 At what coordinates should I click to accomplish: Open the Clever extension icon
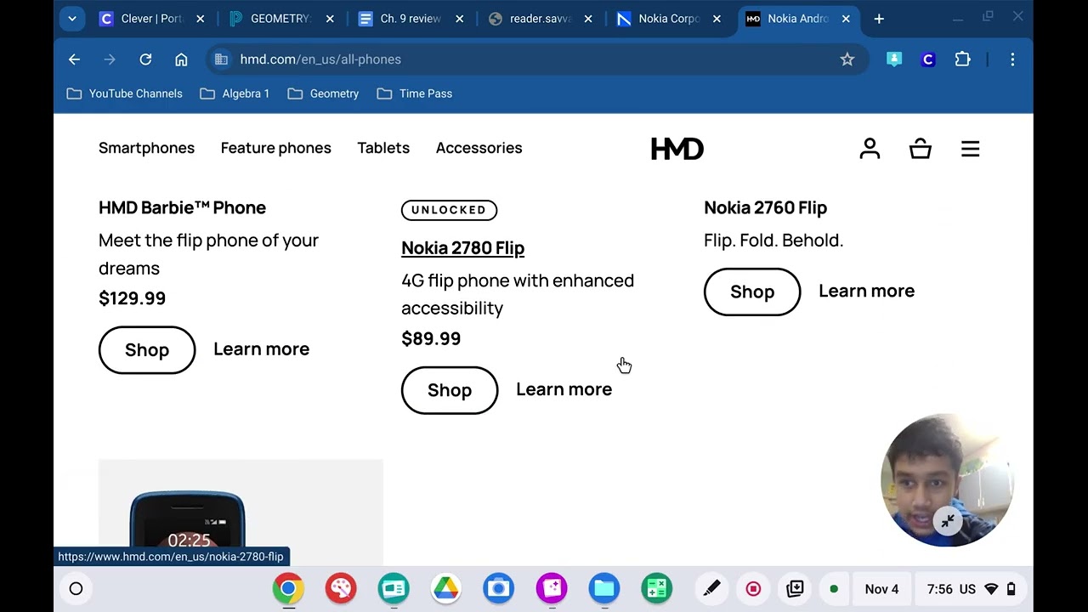pyautogui.click(x=928, y=59)
